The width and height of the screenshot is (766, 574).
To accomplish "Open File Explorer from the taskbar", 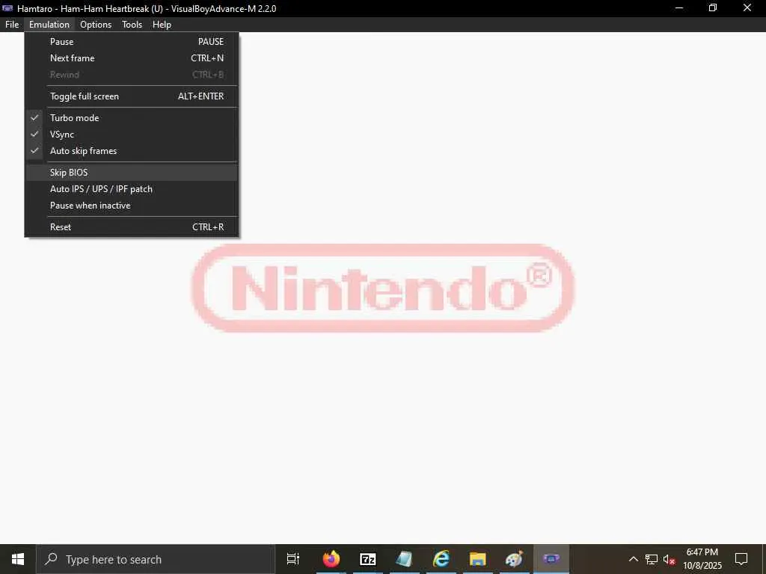I will pos(478,559).
